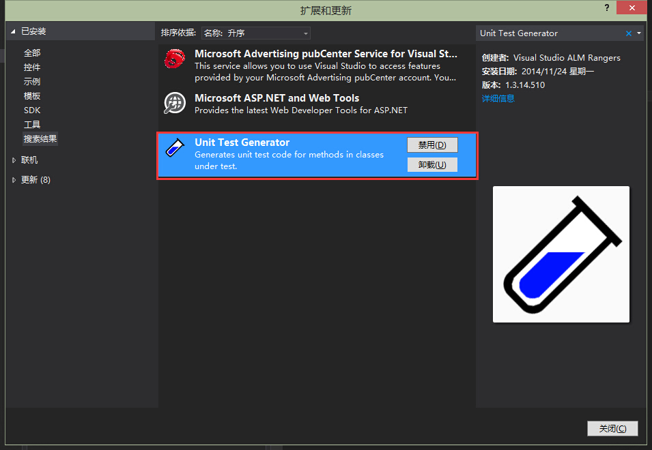Disable extension with 禁用(D) button
Screen dimensions: 652x450
[432, 145]
